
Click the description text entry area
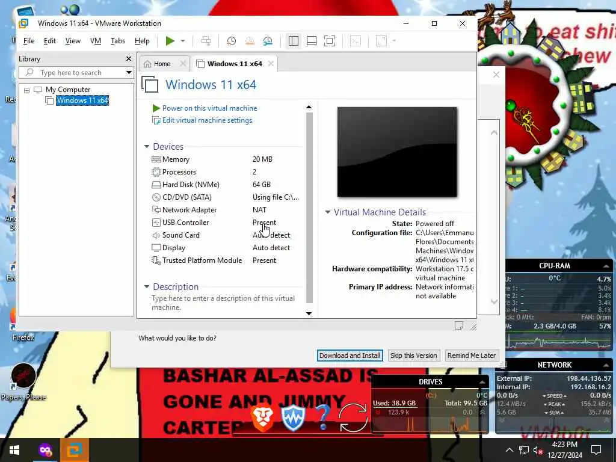[x=223, y=303]
